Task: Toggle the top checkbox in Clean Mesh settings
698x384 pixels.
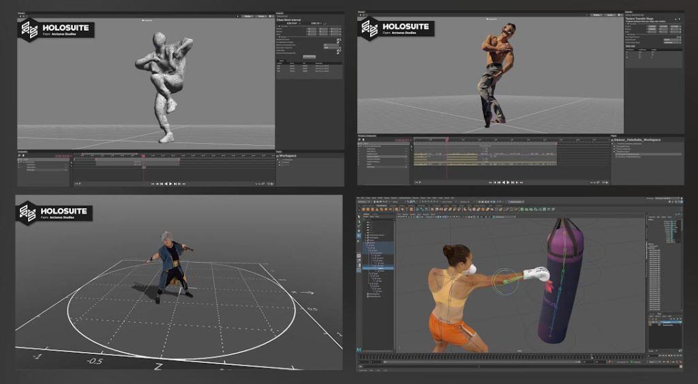Action: click(338, 39)
